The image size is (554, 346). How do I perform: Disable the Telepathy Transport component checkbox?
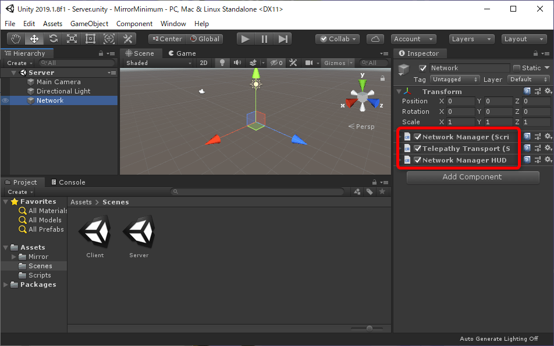pyautogui.click(x=418, y=149)
